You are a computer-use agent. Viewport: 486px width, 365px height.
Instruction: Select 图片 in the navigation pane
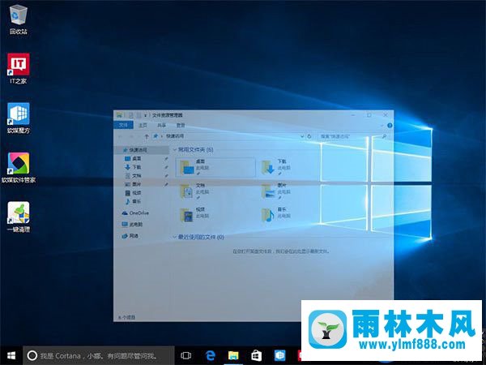(x=137, y=184)
